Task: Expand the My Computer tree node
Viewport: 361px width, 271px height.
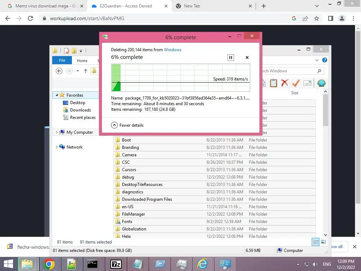Action: tap(57, 132)
